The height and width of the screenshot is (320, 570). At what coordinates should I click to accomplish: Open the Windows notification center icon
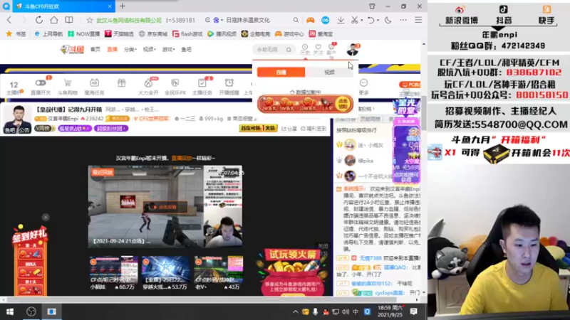(x=414, y=311)
